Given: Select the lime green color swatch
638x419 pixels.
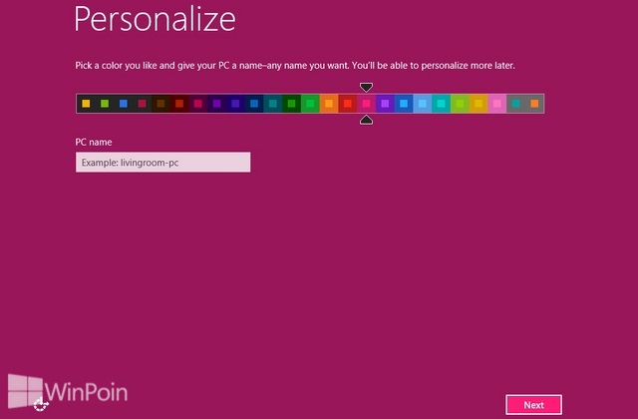Looking at the screenshot, I should click(x=461, y=104).
